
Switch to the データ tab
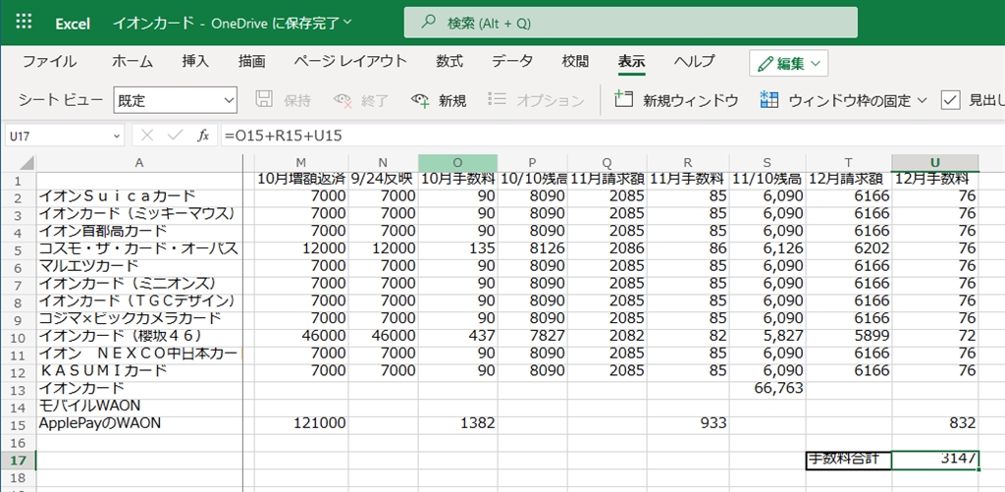512,62
